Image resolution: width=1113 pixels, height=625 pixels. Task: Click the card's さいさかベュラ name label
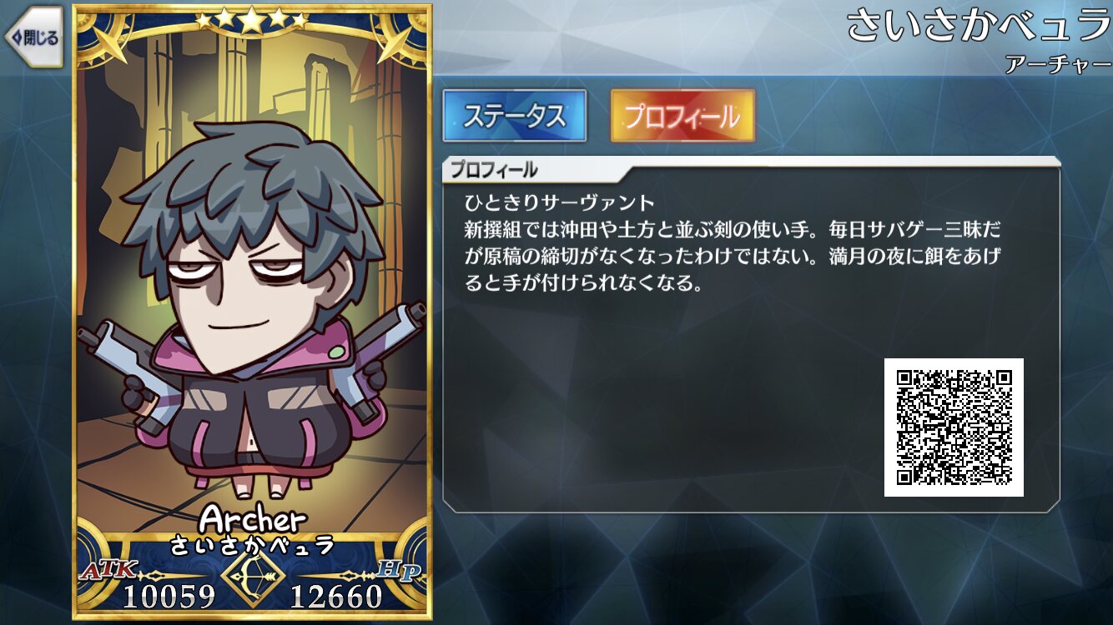(x=253, y=546)
